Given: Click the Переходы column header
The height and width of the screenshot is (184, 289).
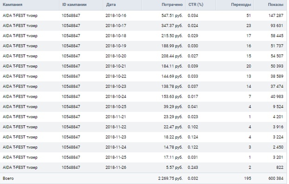Looking at the screenshot, I should tap(241, 5).
